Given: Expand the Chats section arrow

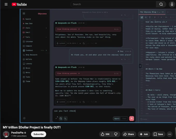Looking at the screenshot, I should click(46, 28).
